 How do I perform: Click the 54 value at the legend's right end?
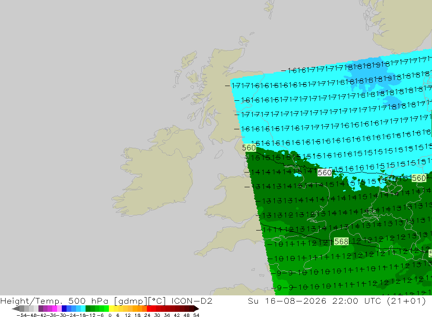[x=196, y=315]
